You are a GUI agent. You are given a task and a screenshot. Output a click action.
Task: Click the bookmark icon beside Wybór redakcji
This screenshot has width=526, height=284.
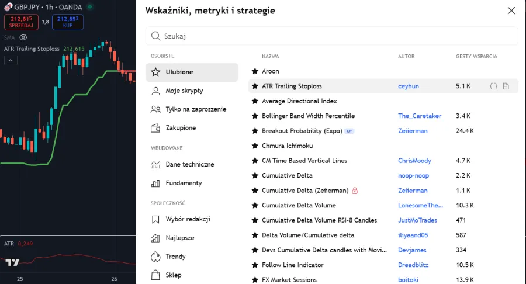(155, 219)
